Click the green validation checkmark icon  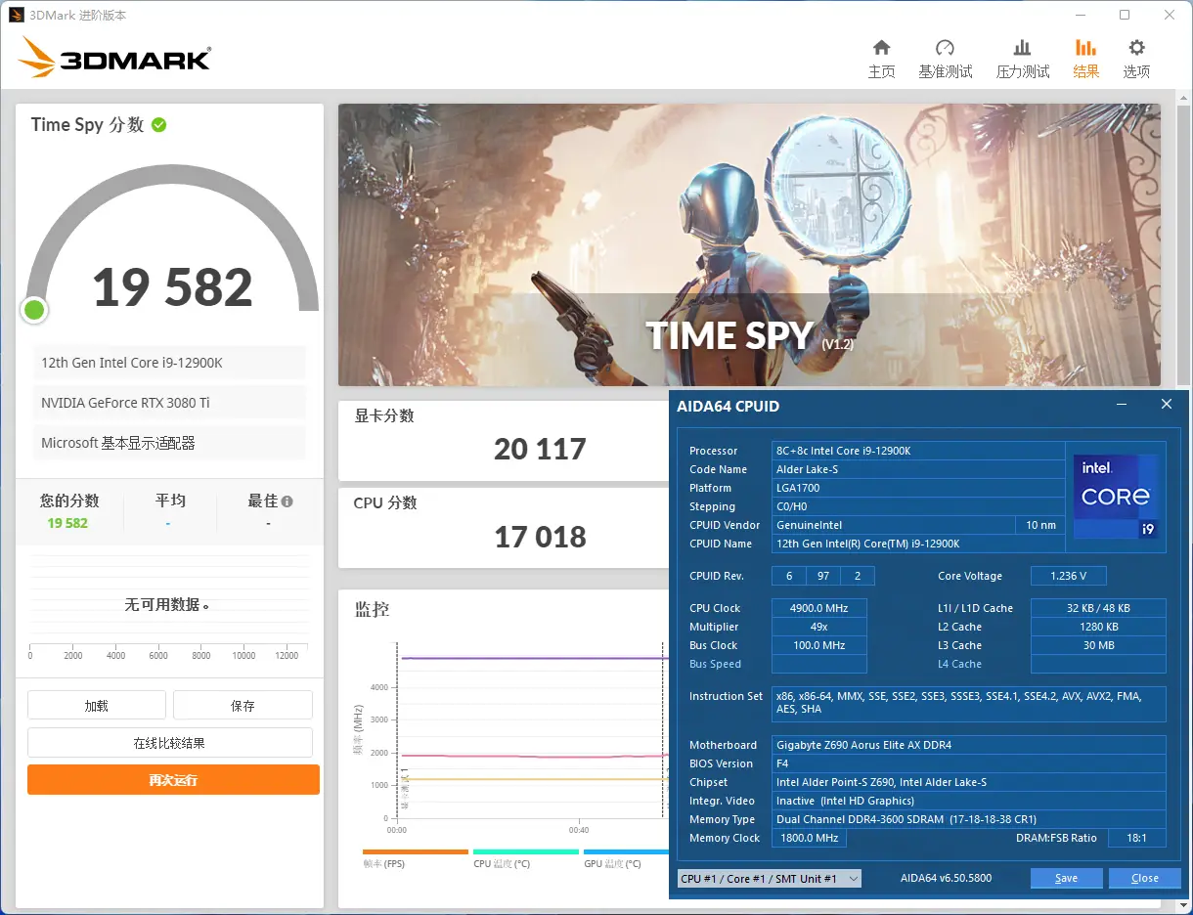tap(158, 125)
